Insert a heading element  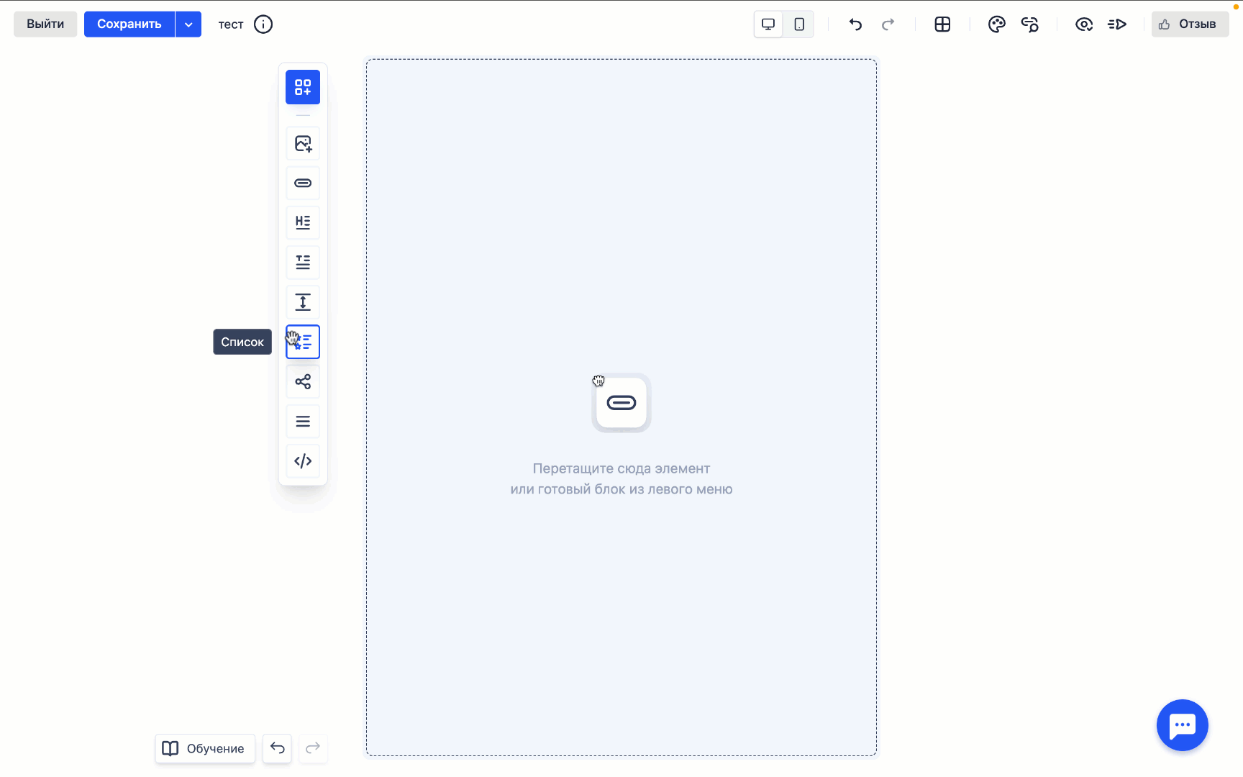tap(303, 222)
